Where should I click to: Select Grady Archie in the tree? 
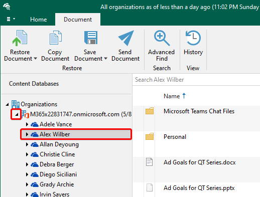point(57,184)
